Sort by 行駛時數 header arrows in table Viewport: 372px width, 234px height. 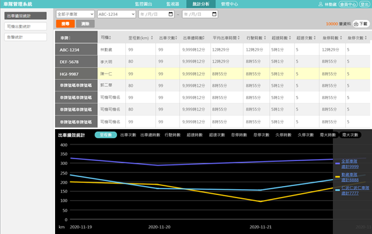pos(265,38)
